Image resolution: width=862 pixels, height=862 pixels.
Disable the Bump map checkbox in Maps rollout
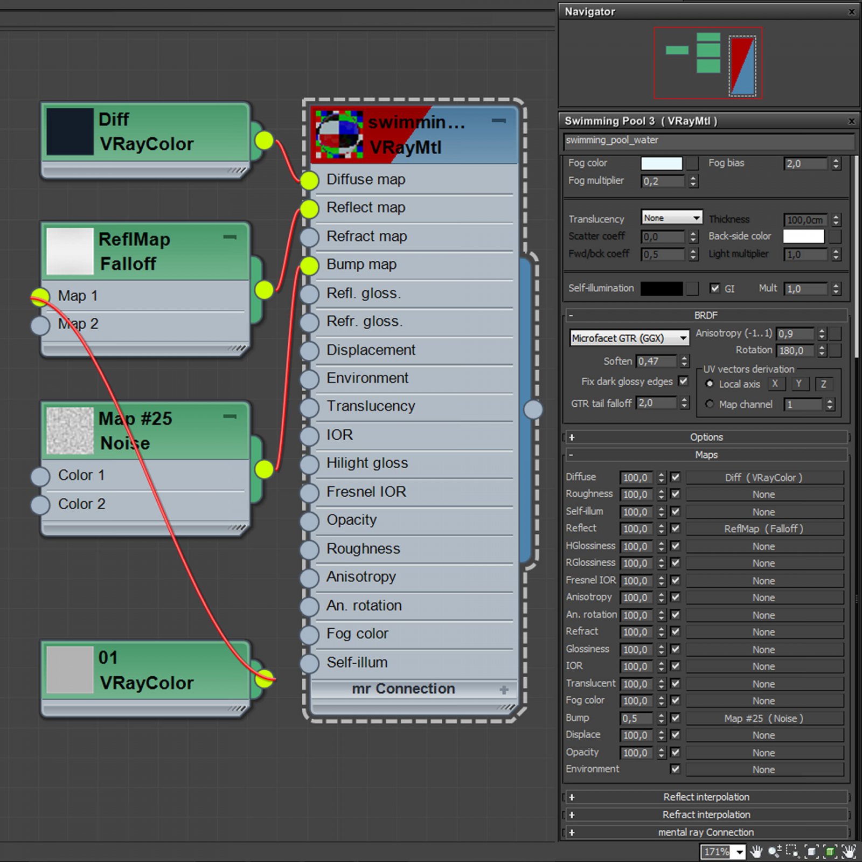[x=675, y=718]
